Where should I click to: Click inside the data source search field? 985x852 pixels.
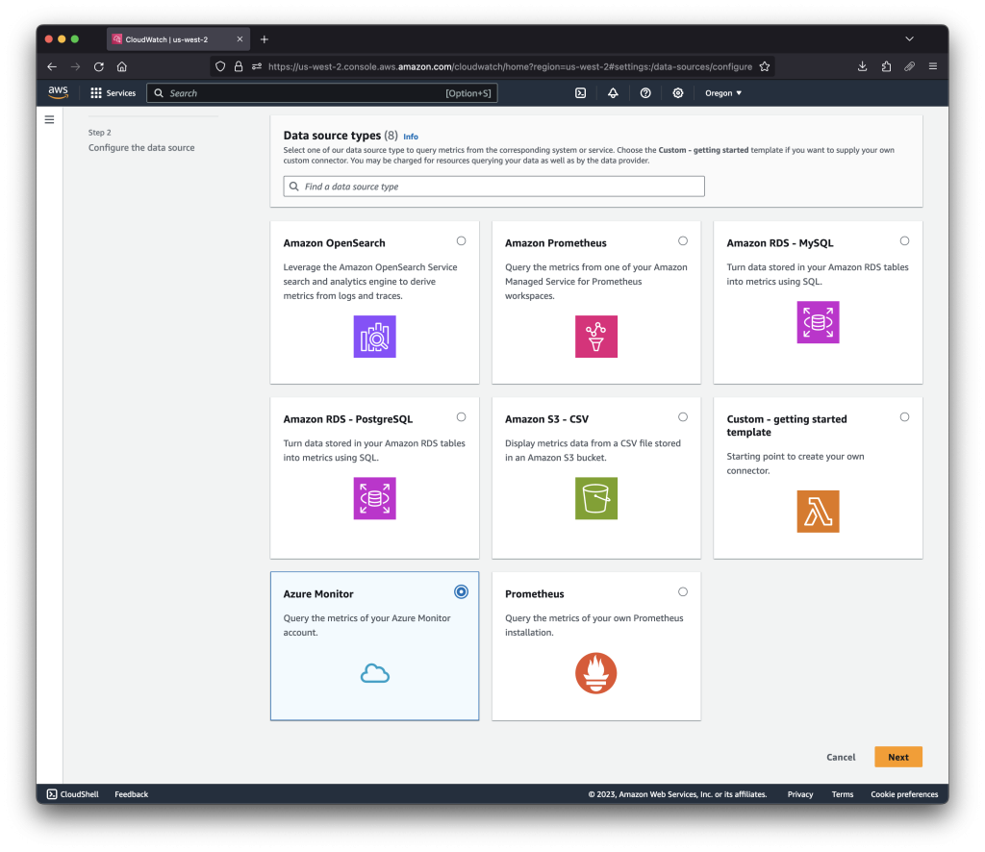pyautogui.click(x=493, y=185)
